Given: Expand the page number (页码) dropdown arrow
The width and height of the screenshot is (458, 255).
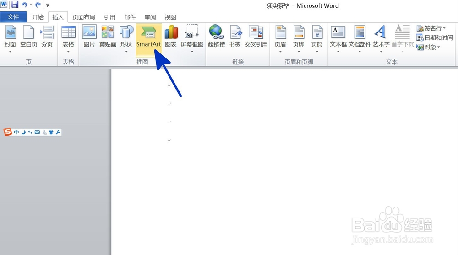Looking at the screenshot, I should (x=317, y=52).
